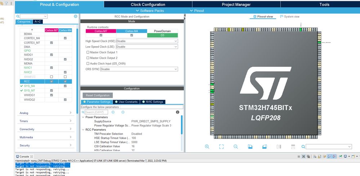Click the parameter search field
The width and height of the screenshot is (360, 176).
click(96, 112)
